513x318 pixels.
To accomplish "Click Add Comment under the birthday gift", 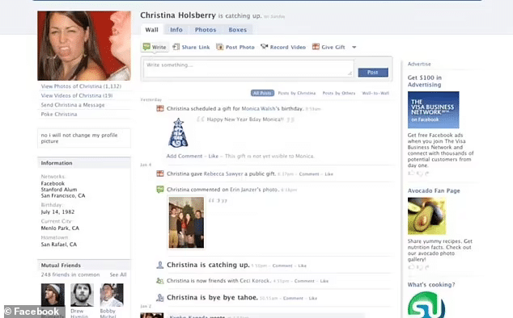I will coord(184,156).
